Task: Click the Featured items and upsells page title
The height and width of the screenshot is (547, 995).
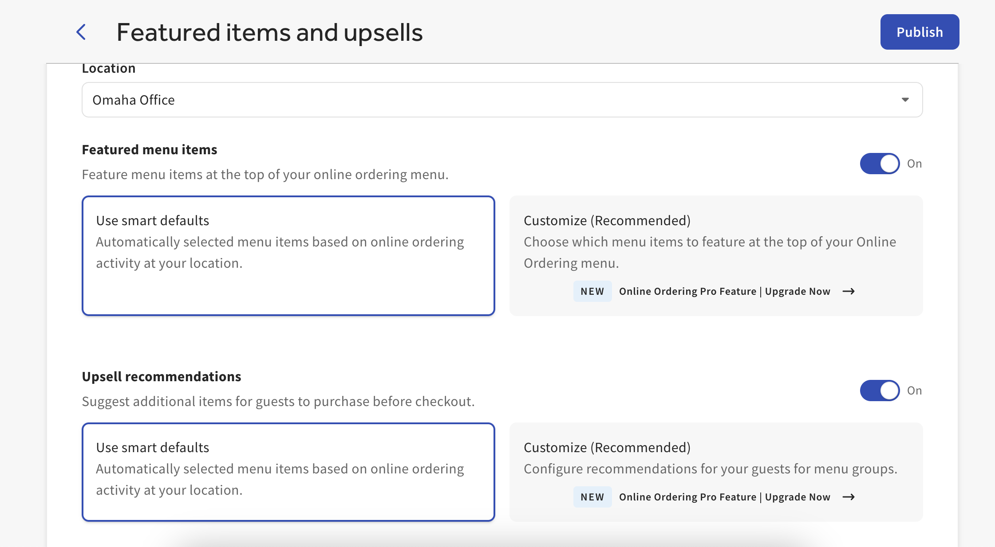Action: 269,32
